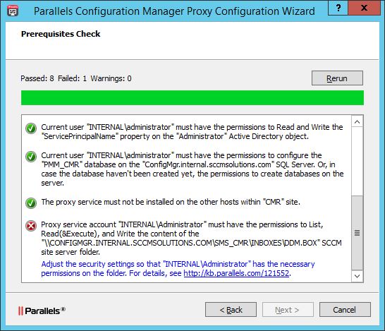Click the green check icon for ServicePrincipalName item
The height and width of the screenshot is (331, 385).
pyautogui.click(x=31, y=128)
